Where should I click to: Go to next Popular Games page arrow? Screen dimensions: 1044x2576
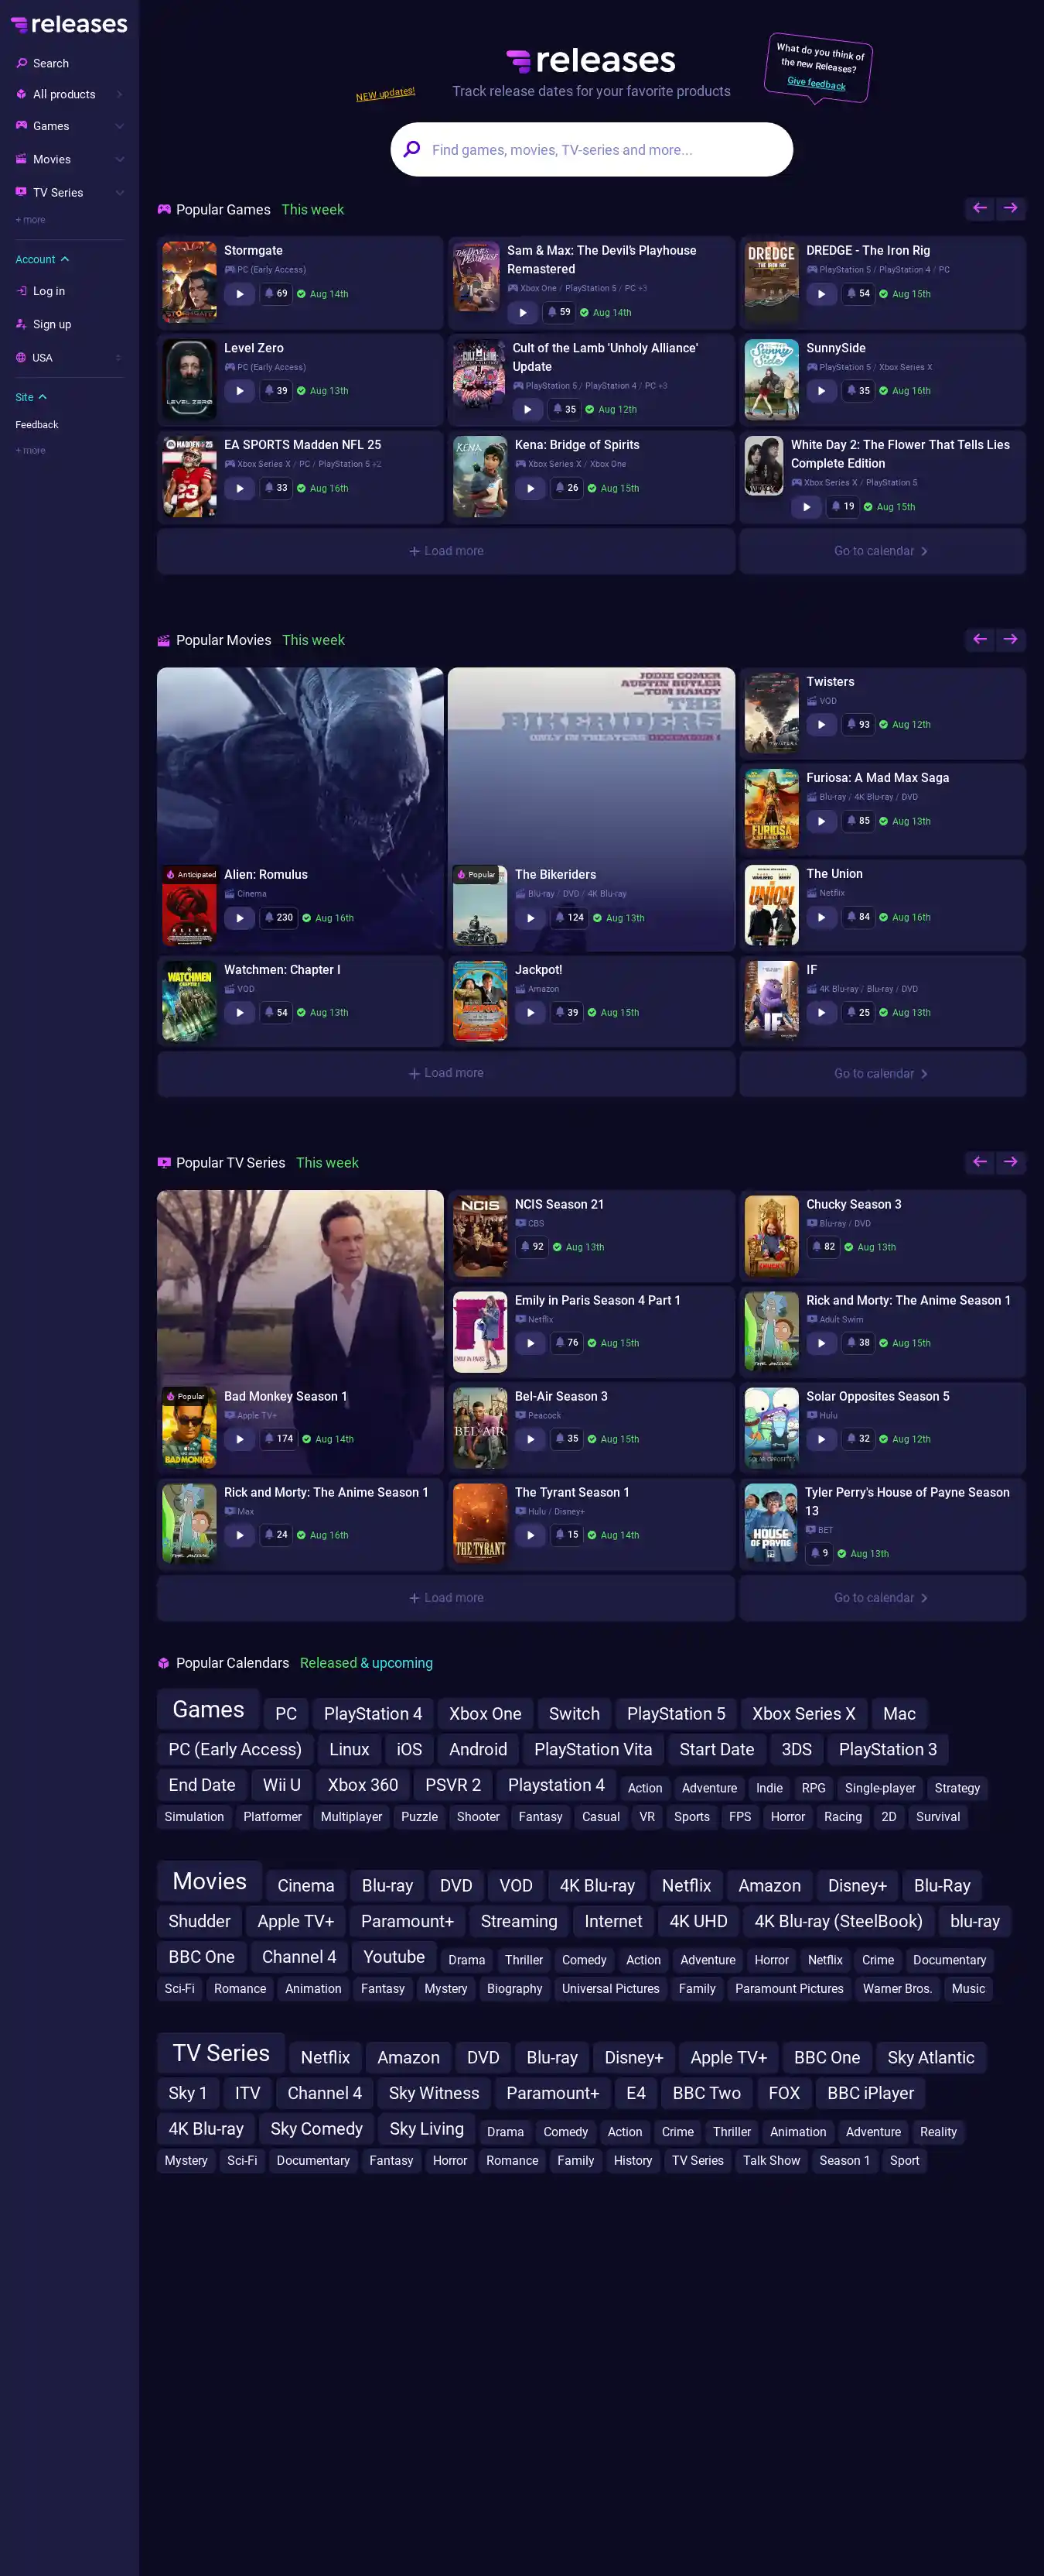click(1011, 208)
